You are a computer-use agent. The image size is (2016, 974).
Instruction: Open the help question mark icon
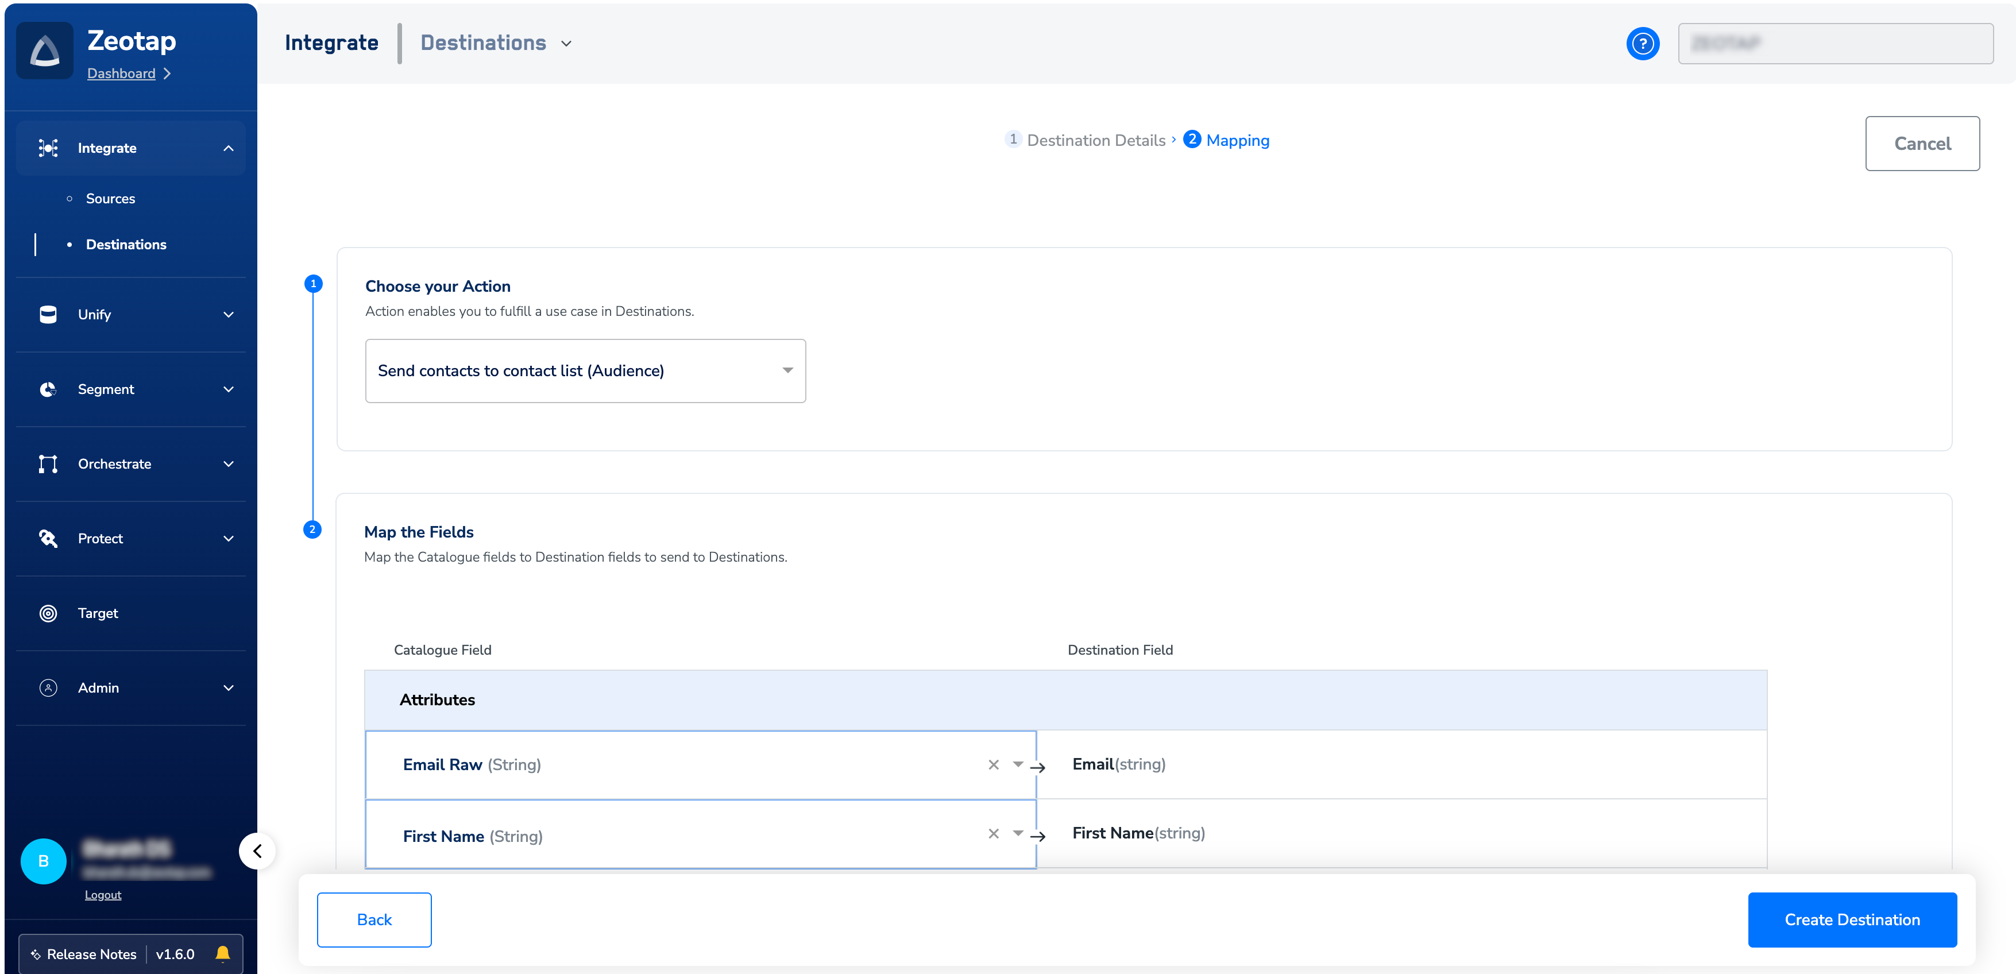pos(1642,44)
